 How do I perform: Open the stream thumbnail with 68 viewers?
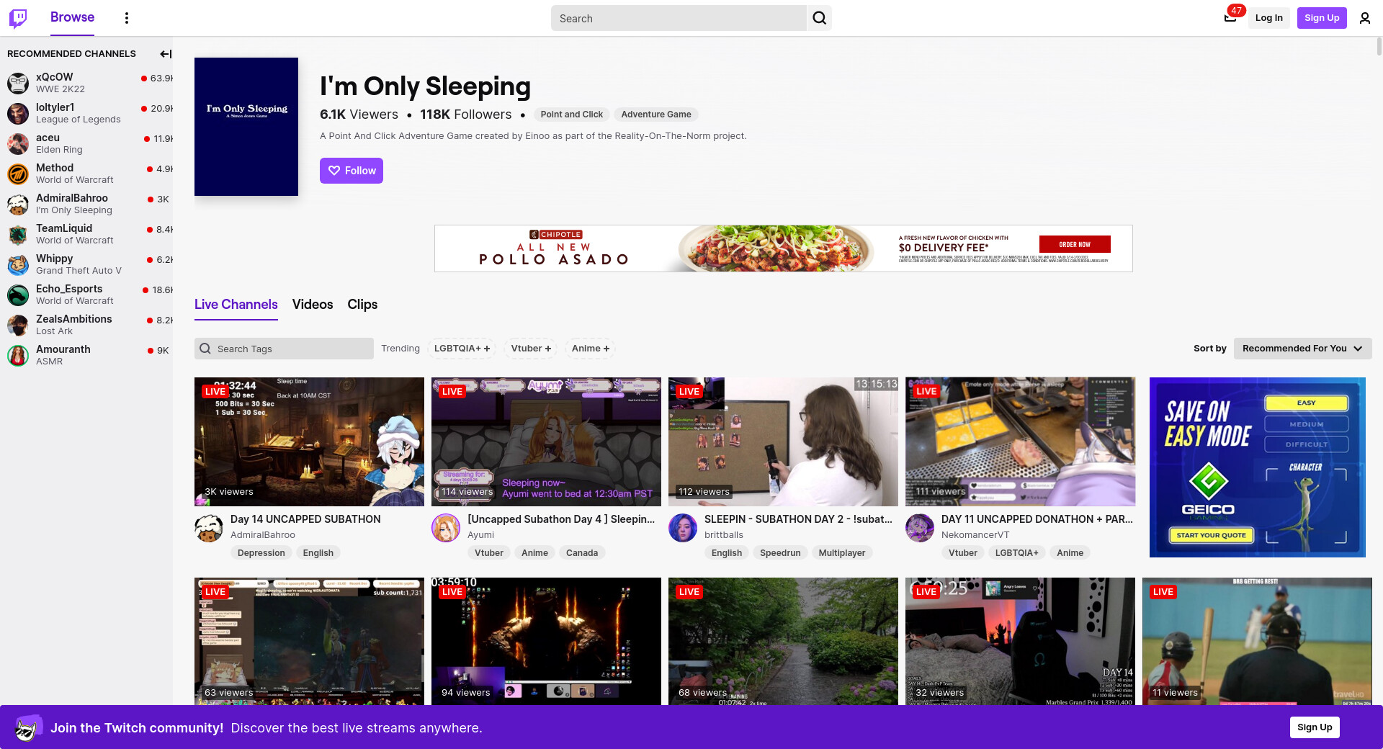pyautogui.click(x=783, y=641)
